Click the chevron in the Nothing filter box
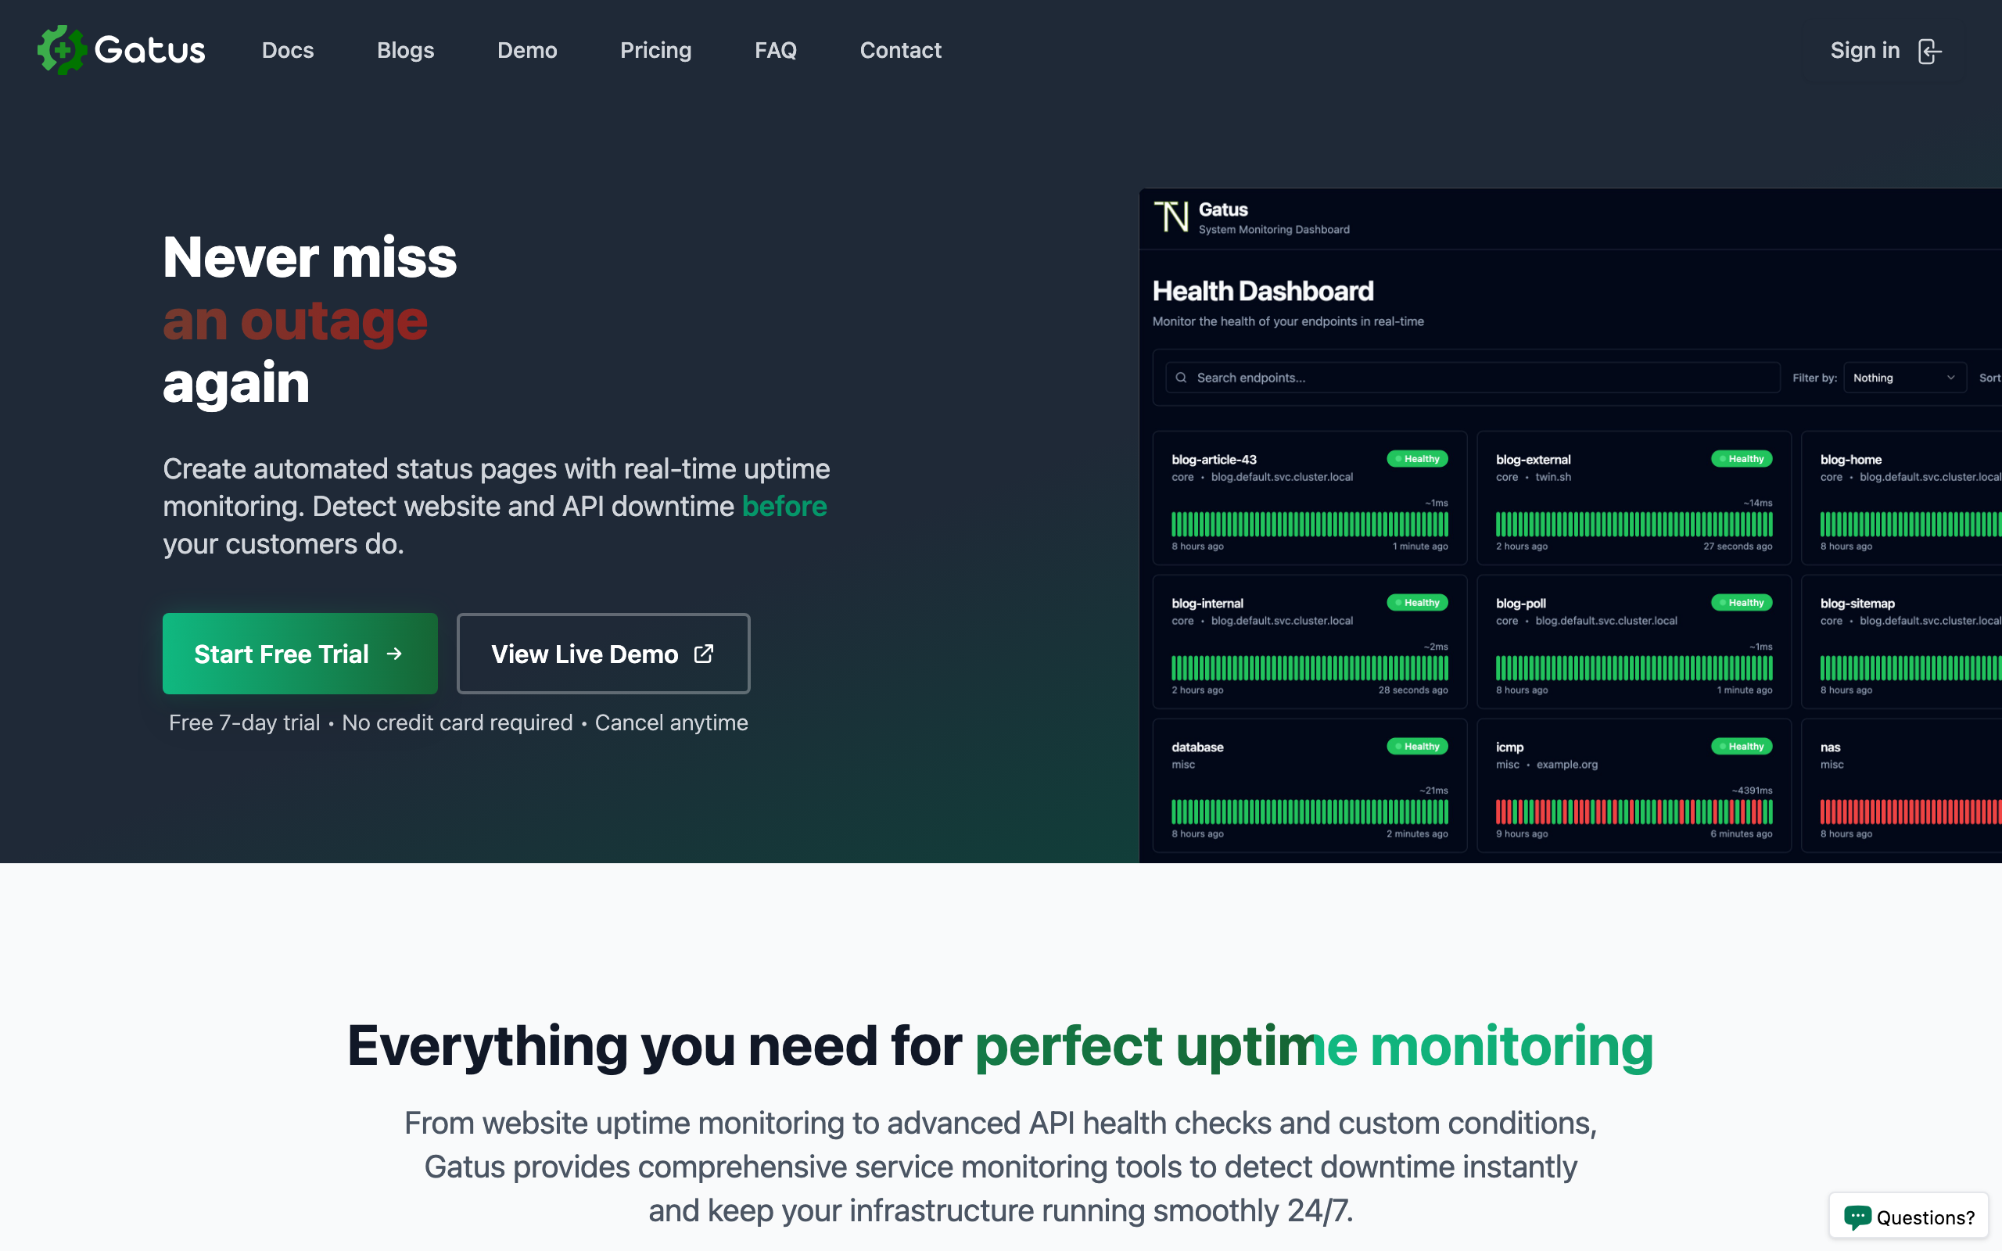Viewport: 2002px width, 1251px height. click(1950, 378)
